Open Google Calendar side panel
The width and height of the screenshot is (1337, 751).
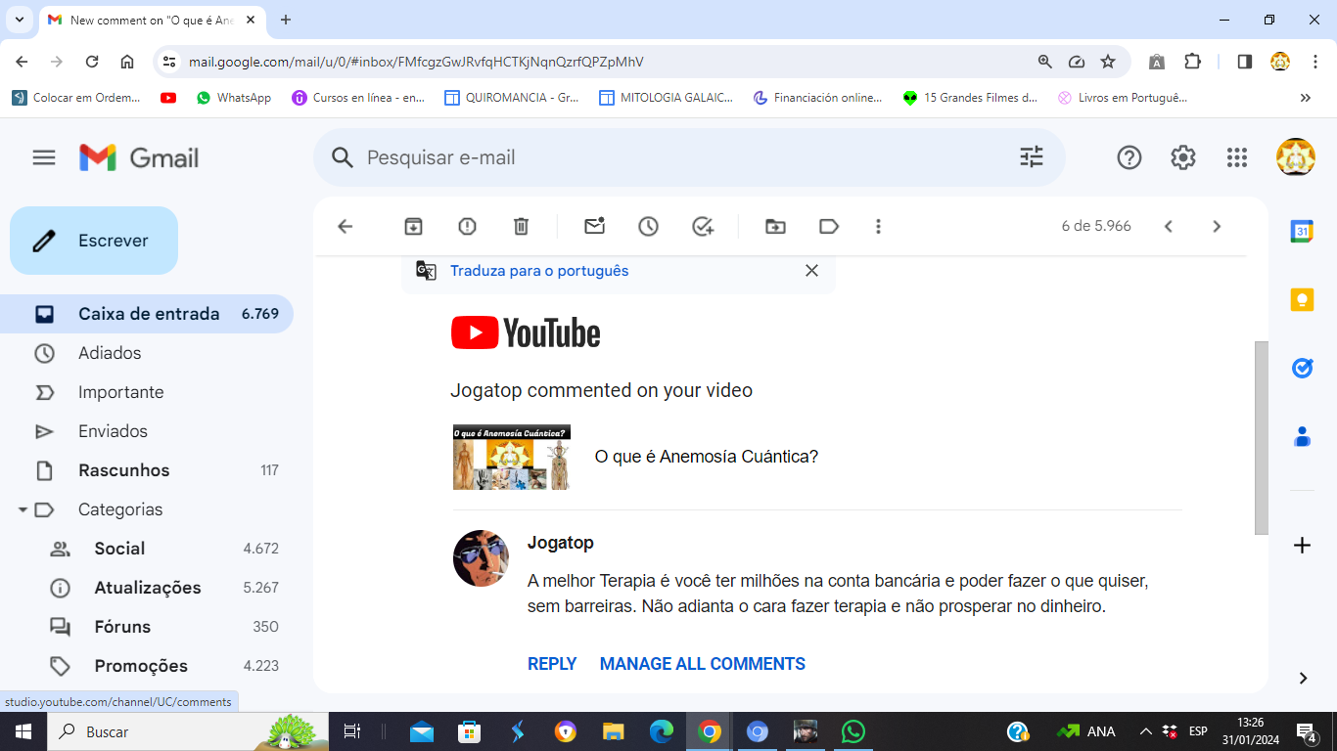pos(1302,232)
